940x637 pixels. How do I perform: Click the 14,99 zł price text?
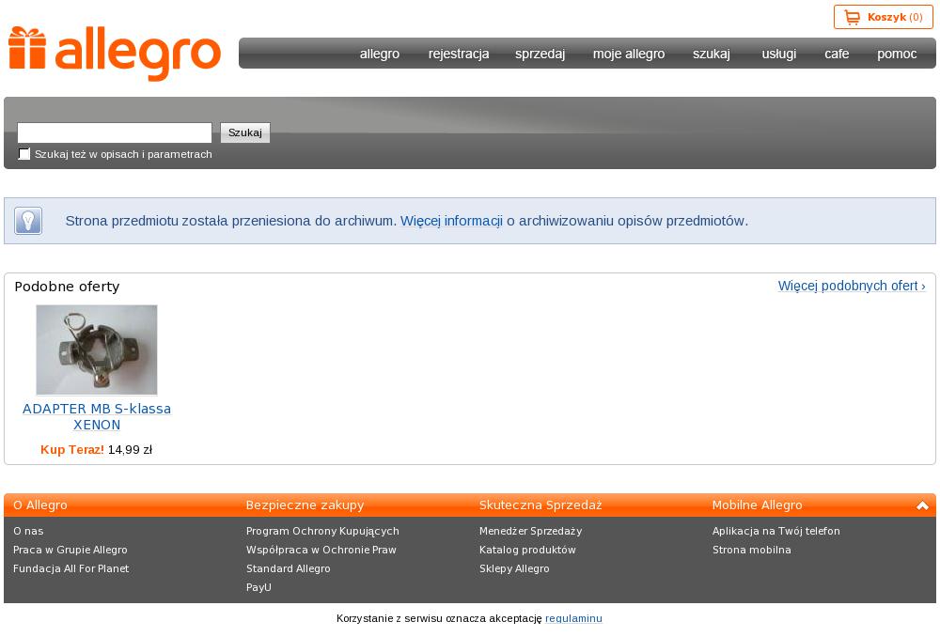(x=130, y=449)
